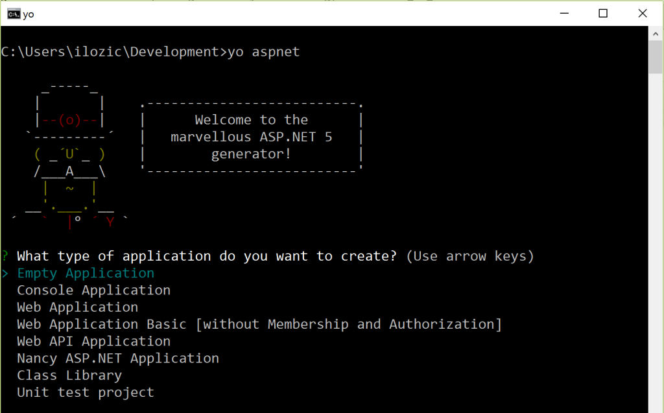This screenshot has width=664, height=413.
Task: Click the application type question prompt
Action: (x=207, y=256)
